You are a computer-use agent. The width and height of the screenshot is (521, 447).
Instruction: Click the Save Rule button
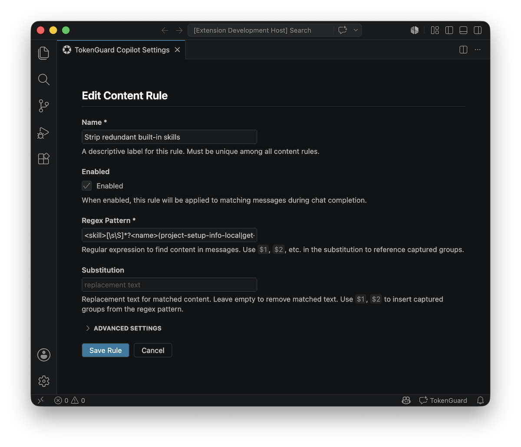(x=106, y=351)
